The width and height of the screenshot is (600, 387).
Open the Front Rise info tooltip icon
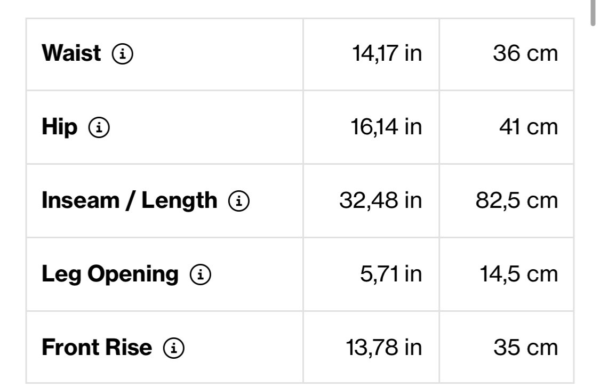pyautogui.click(x=174, y=348)
